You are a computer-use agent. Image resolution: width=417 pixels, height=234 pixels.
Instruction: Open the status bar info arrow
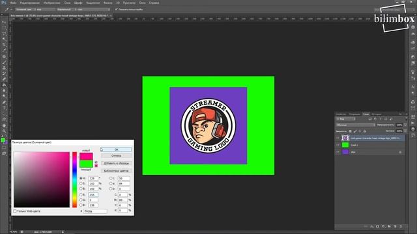63,232
